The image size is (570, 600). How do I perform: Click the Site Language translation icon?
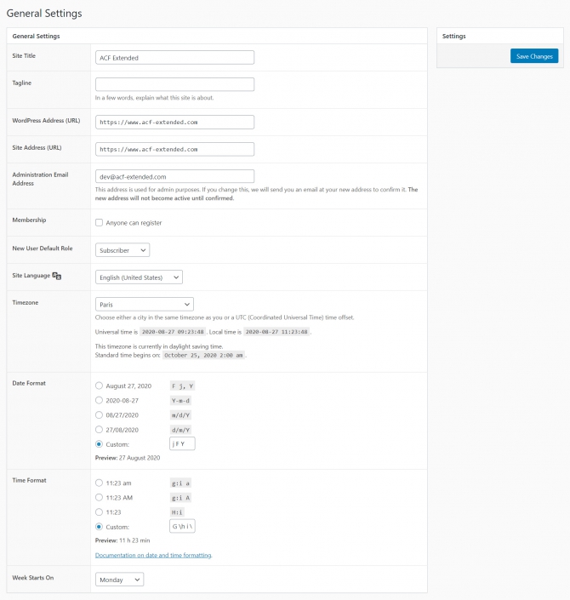pos(57,277)
